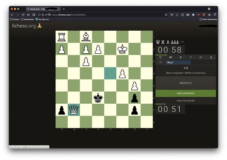Open the share and export icon
The image size is (227, 160).
211,57
